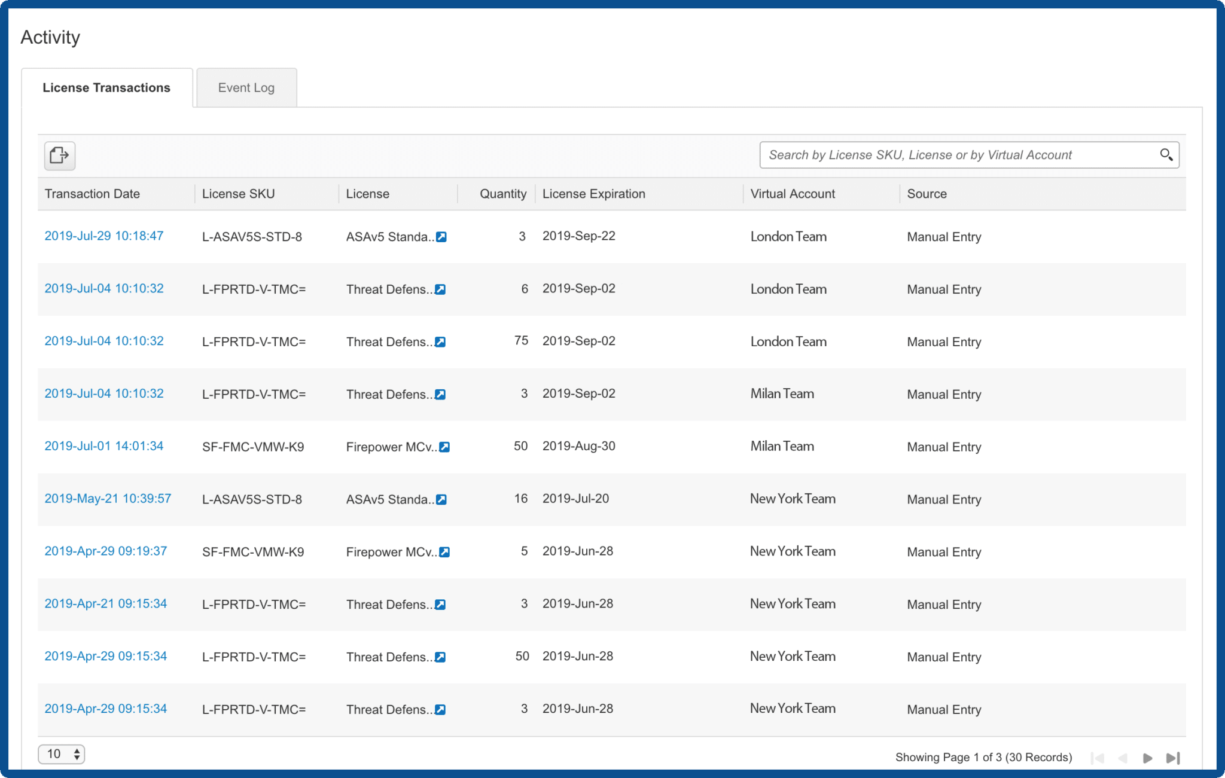Open transaction dated 2019-Jul-29 10:18:47
The image size is (1225, 778).
pos(103,236)
